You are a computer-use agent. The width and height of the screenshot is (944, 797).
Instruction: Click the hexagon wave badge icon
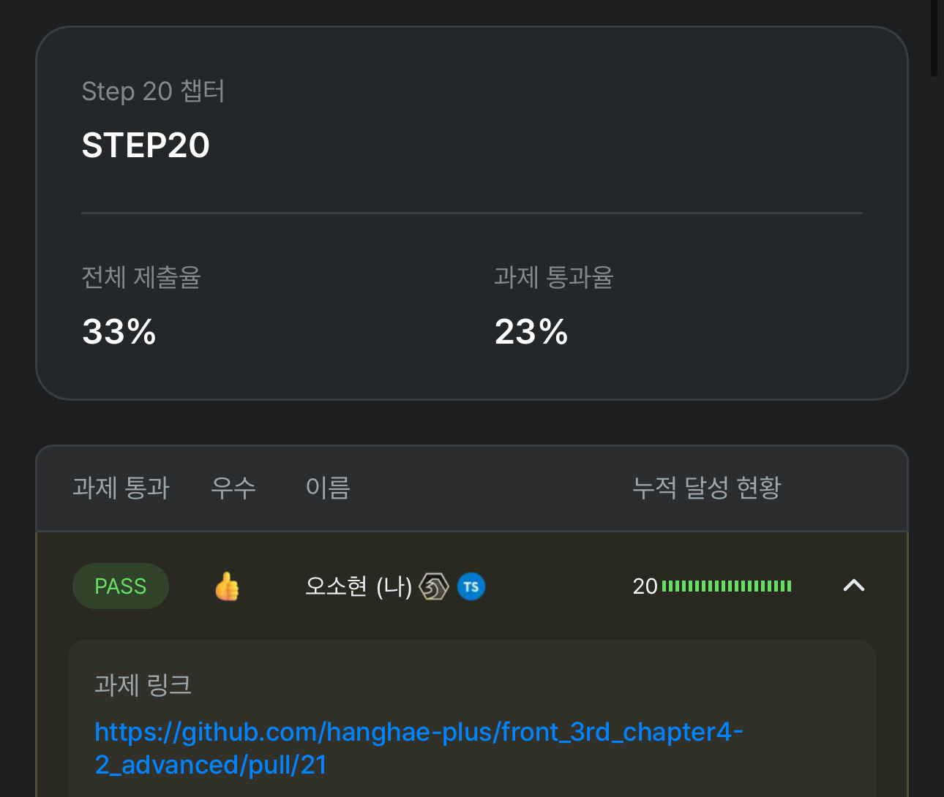pyautogui.click(x=434, y=586)
